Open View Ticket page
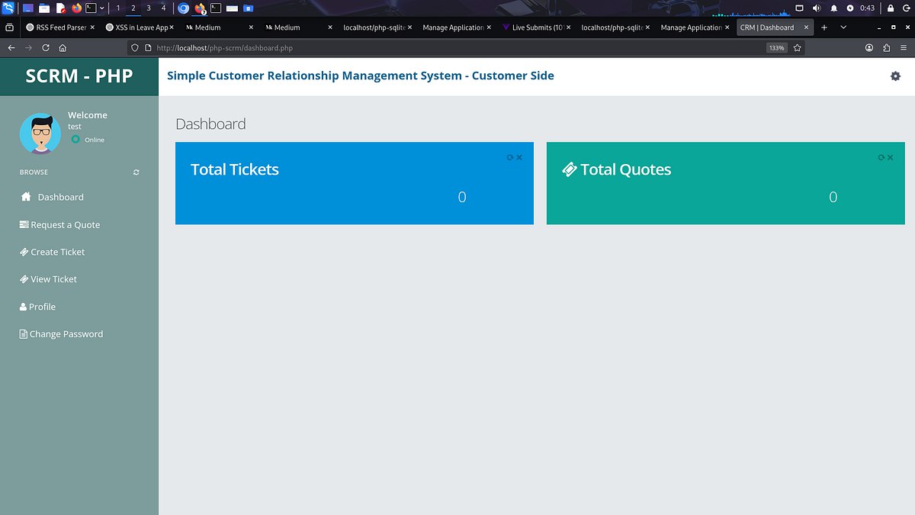The width and height of the screenshot is (915, 515). [53, 279]
